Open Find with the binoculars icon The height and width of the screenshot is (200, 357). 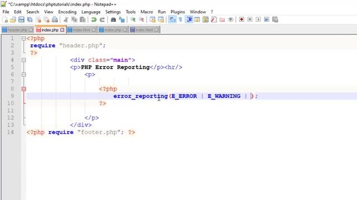[x=113, y=20]
